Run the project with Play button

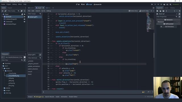tap(152, 5)
